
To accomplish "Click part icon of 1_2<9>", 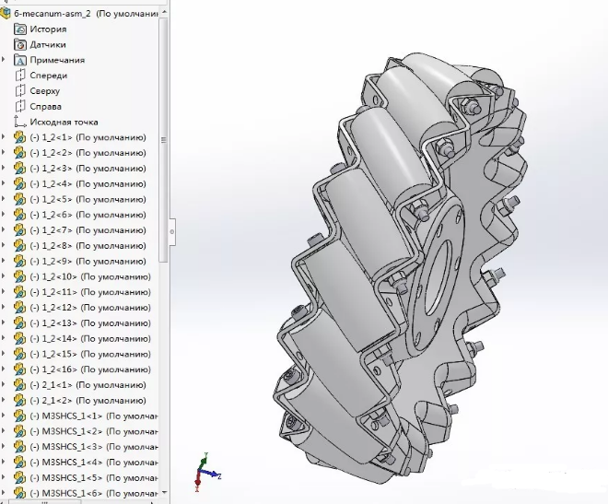I will tap(19, 262).
